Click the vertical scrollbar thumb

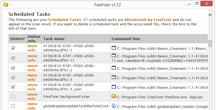pyautogui.click(x=210, y=44)
